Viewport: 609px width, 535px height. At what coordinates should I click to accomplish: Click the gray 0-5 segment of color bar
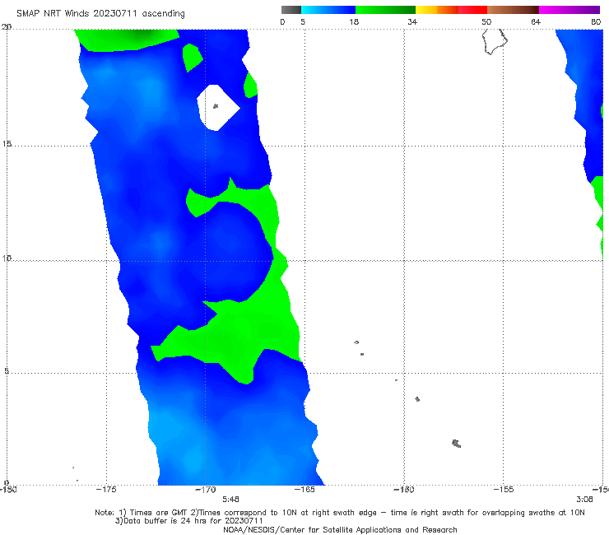(291, 10)
